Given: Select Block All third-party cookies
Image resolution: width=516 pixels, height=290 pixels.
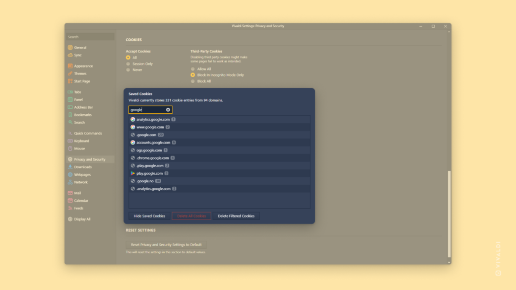Looking at the screenshot, I should click(x=193, y=81).
